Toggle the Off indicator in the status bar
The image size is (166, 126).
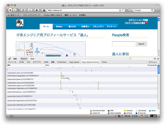[x=154, y=116]
